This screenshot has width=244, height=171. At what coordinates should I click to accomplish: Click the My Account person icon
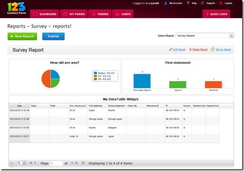(166, 3)
